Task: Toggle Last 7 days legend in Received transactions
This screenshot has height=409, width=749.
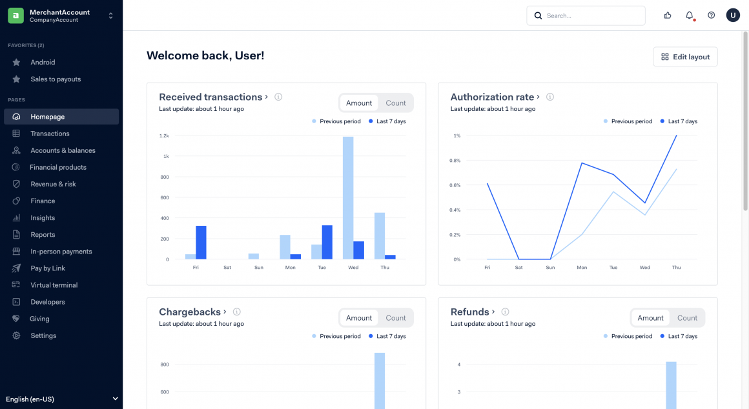Action: (x=387, y=121)
